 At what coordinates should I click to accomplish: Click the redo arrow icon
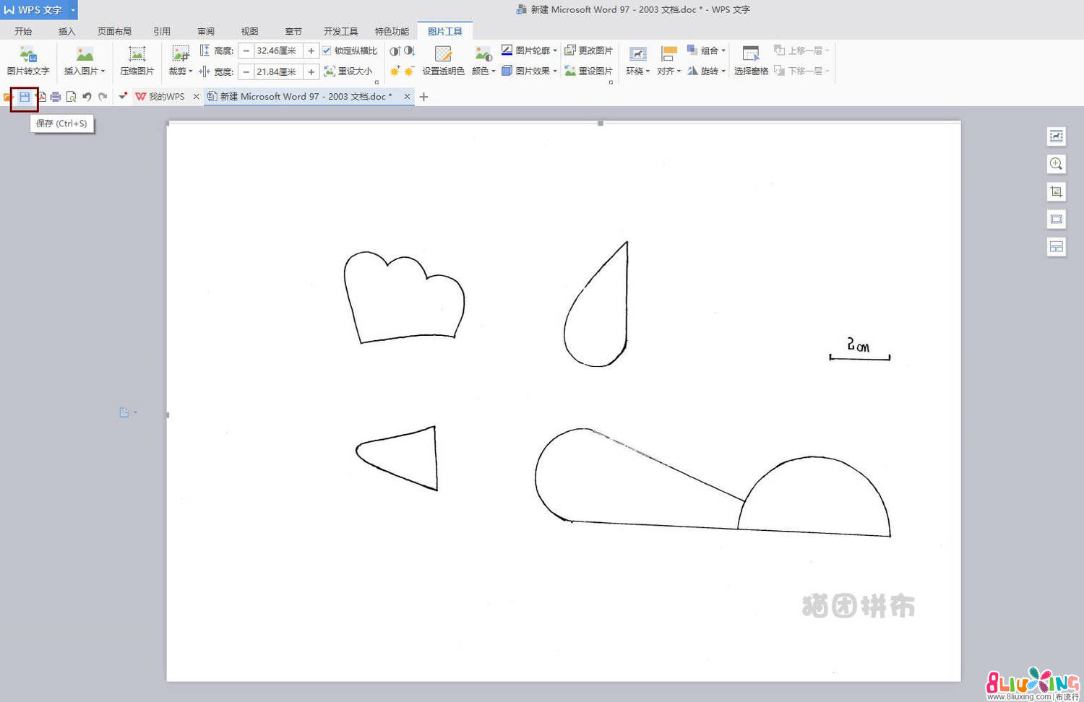[x=103, y=97]
